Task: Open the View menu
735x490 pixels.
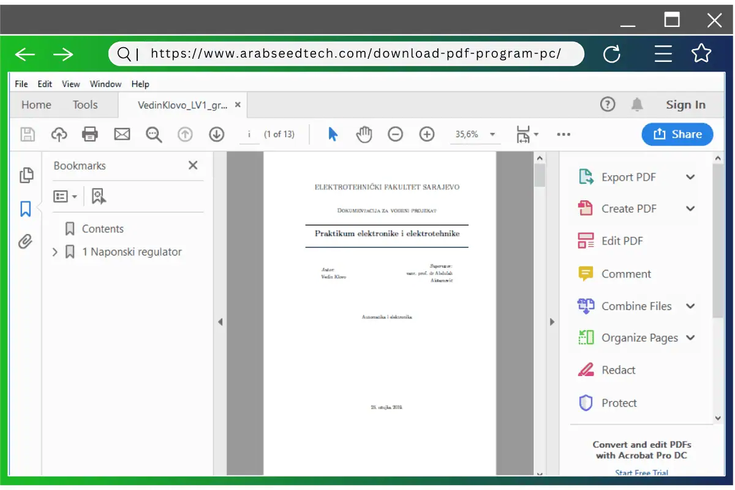Action: pyautogui.click(x=70, y=84)
